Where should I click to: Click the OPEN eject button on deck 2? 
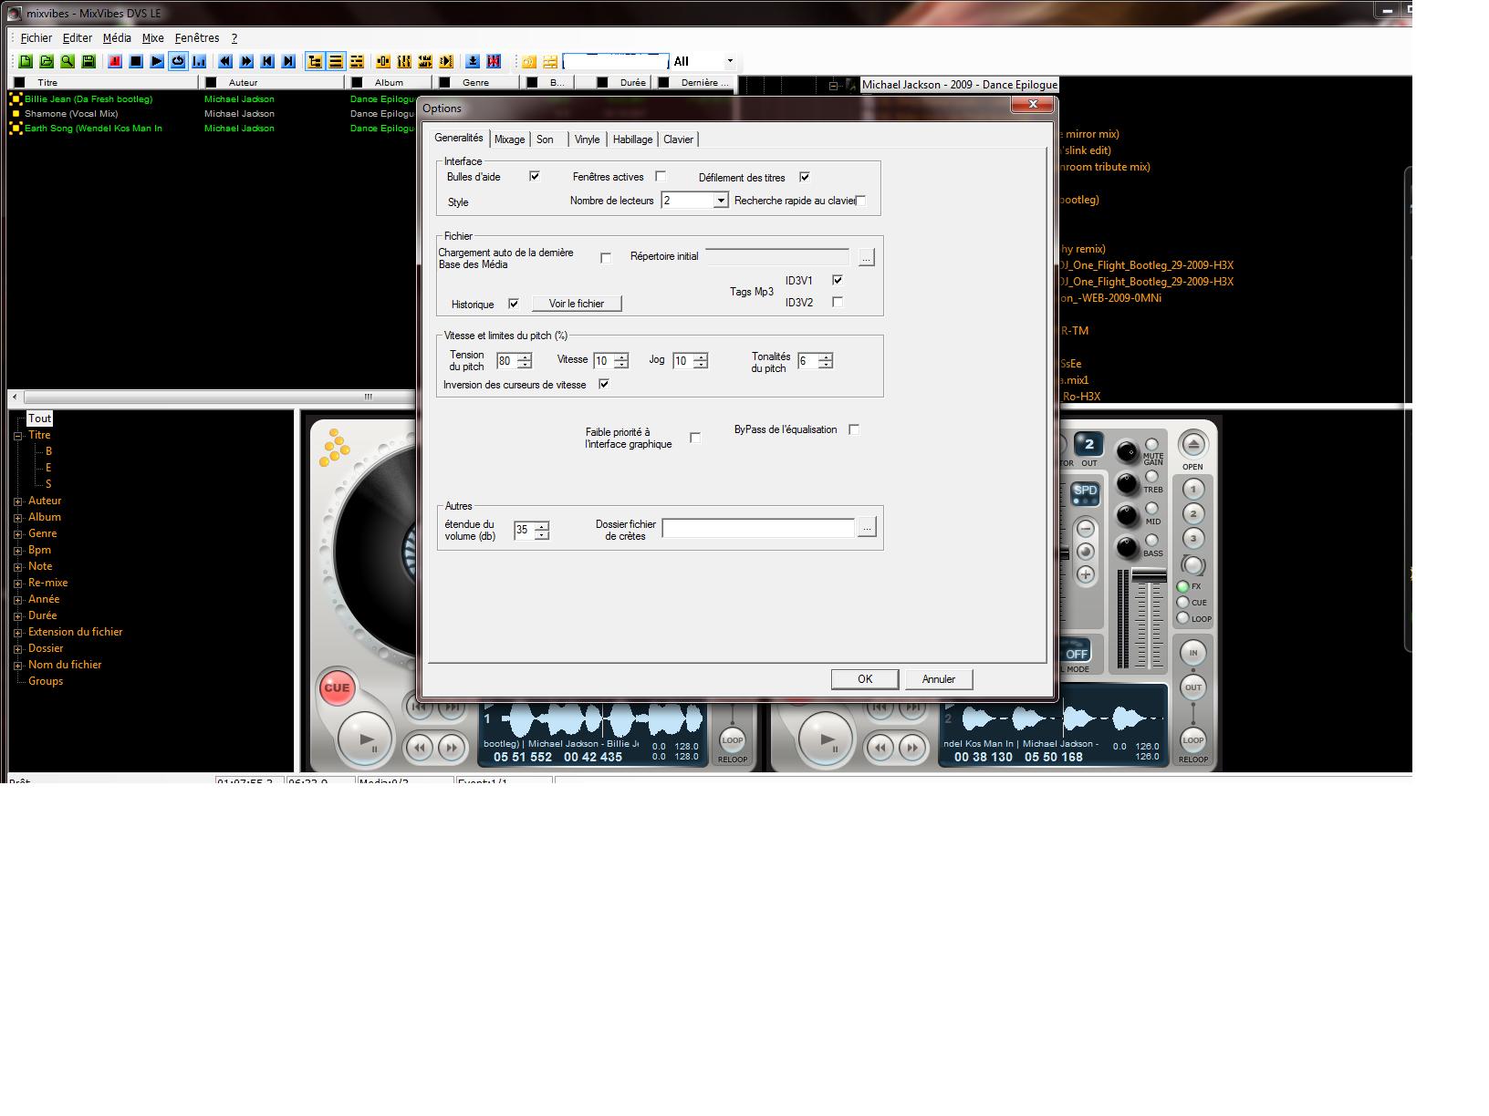point(1192,445)
